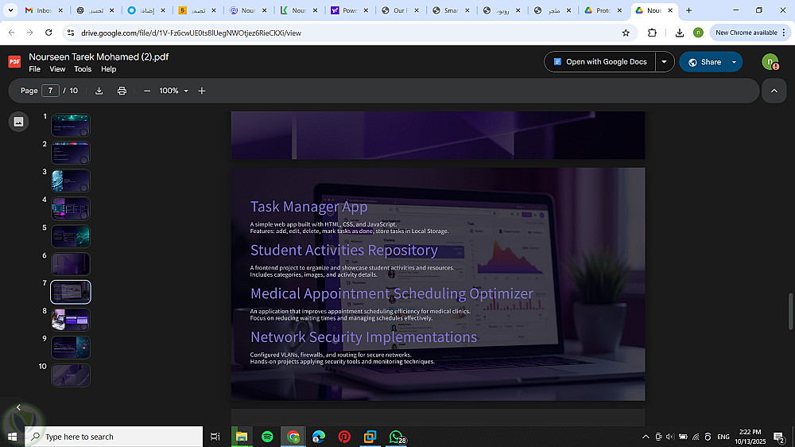795x447 pixels.
Task: Open the Chrome profile icon
Action: pyautogui.click(x=698, y=33)
